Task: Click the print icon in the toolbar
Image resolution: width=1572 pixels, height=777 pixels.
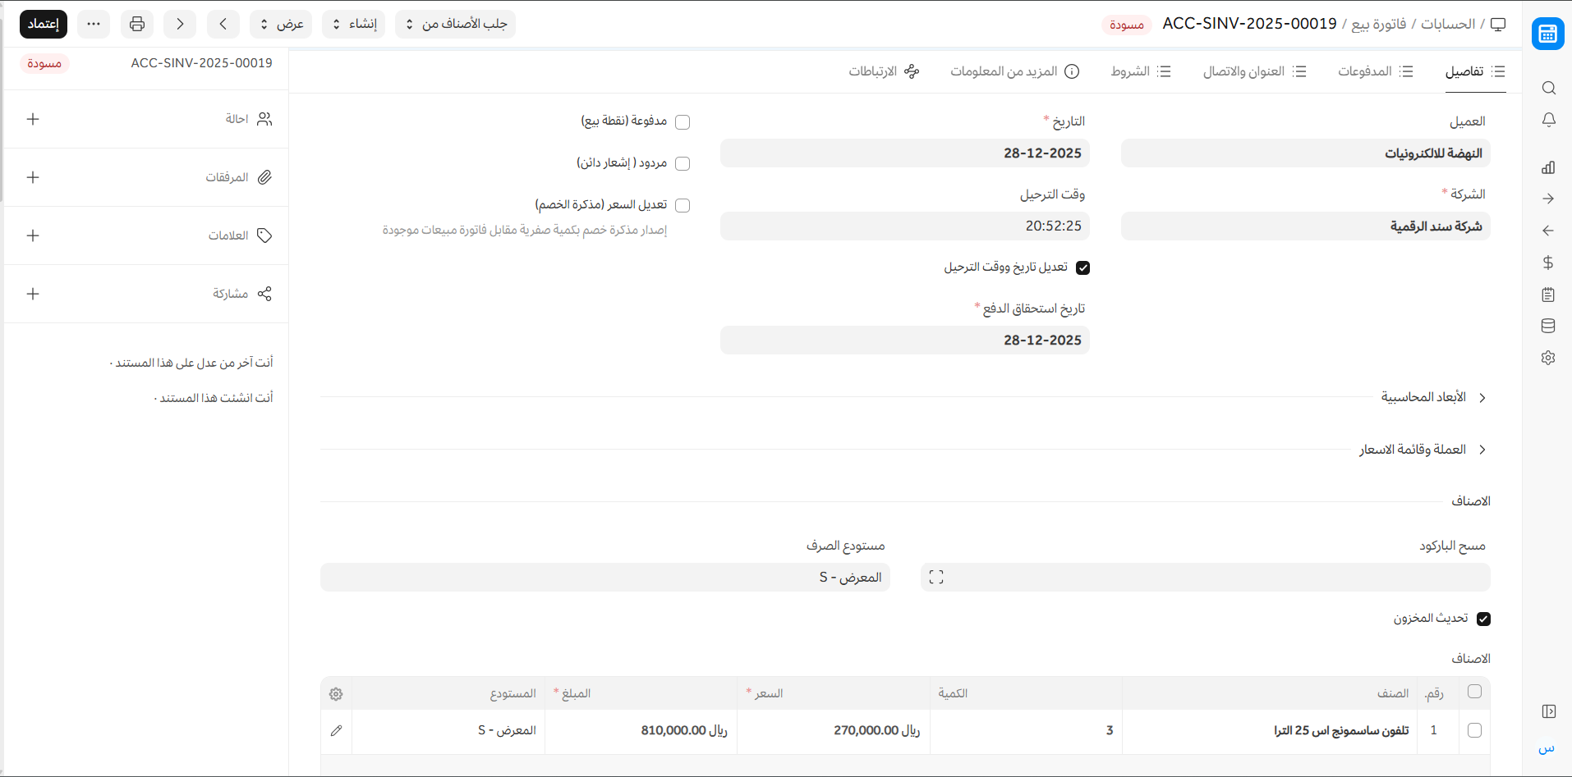Action: coord(137,24)
